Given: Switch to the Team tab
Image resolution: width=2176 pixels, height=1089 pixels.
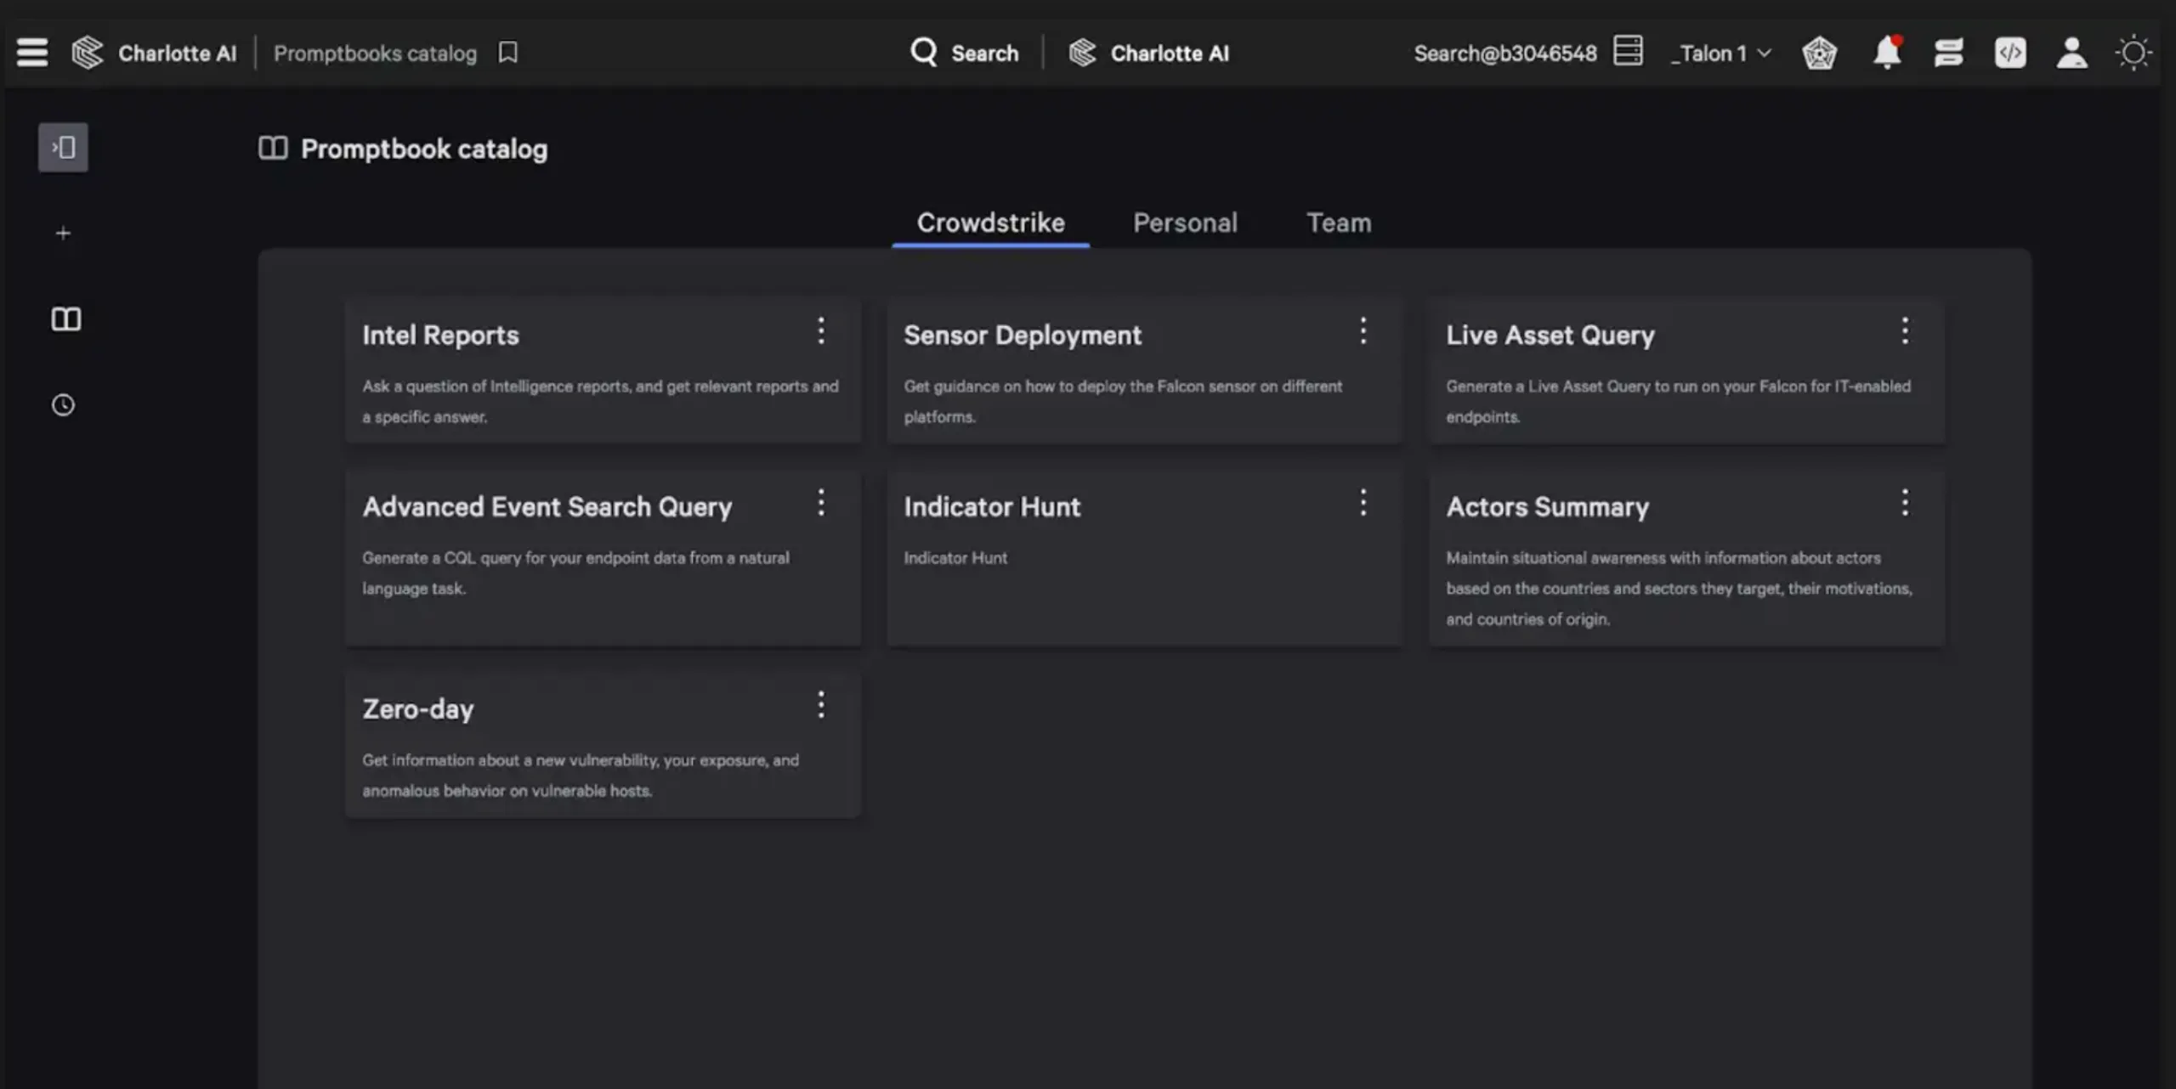Looking at the screenshot, I should [1339, 223].
